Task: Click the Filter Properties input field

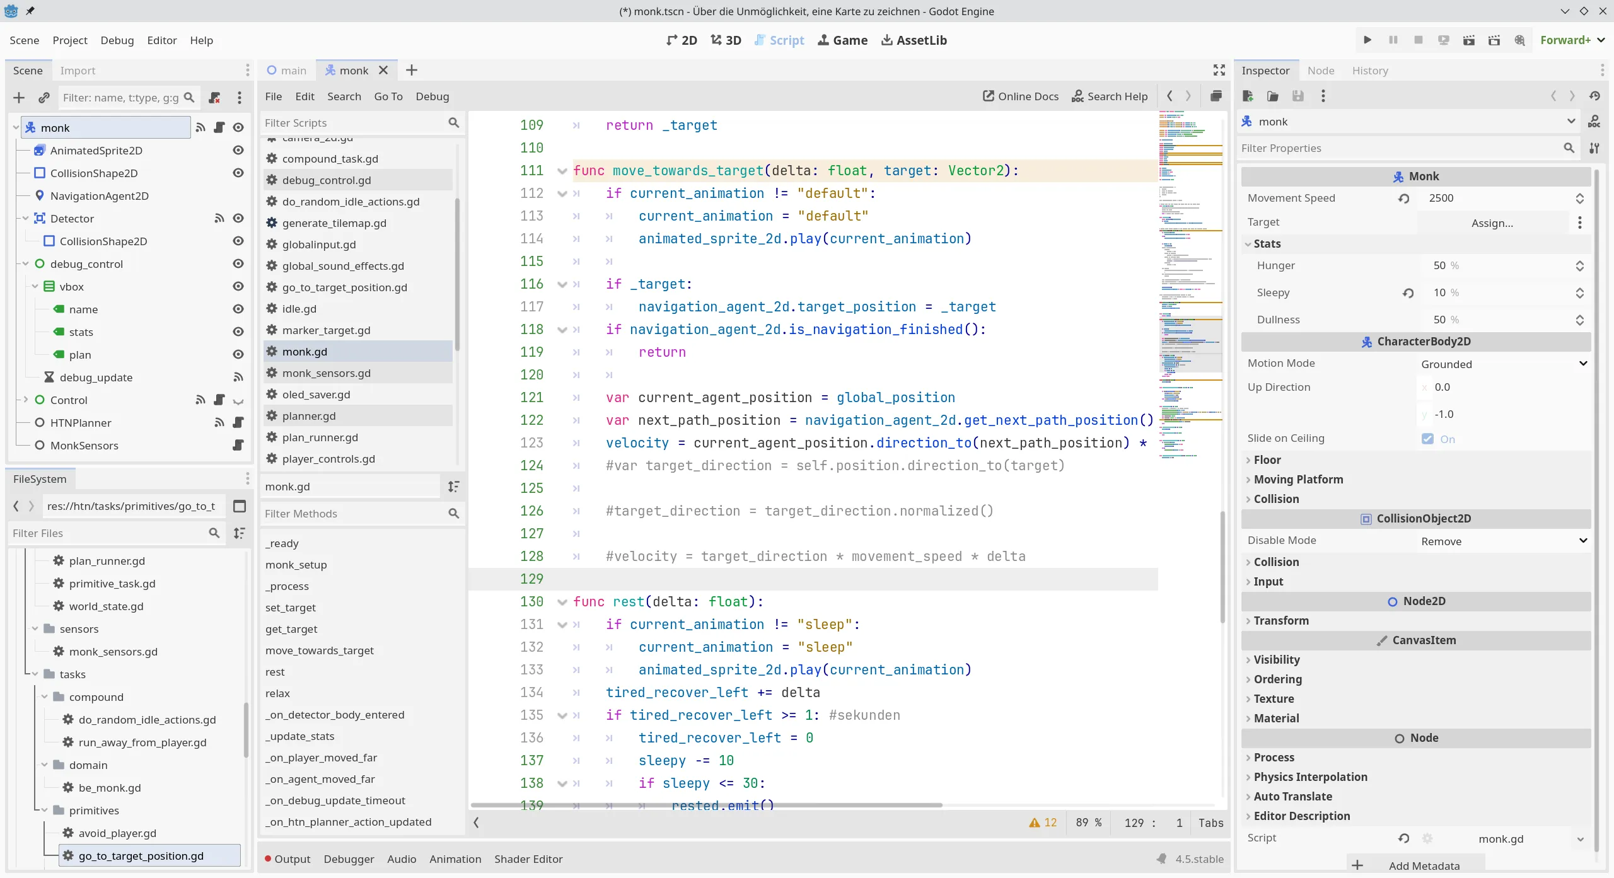Action: click(x=1400, y=148)
